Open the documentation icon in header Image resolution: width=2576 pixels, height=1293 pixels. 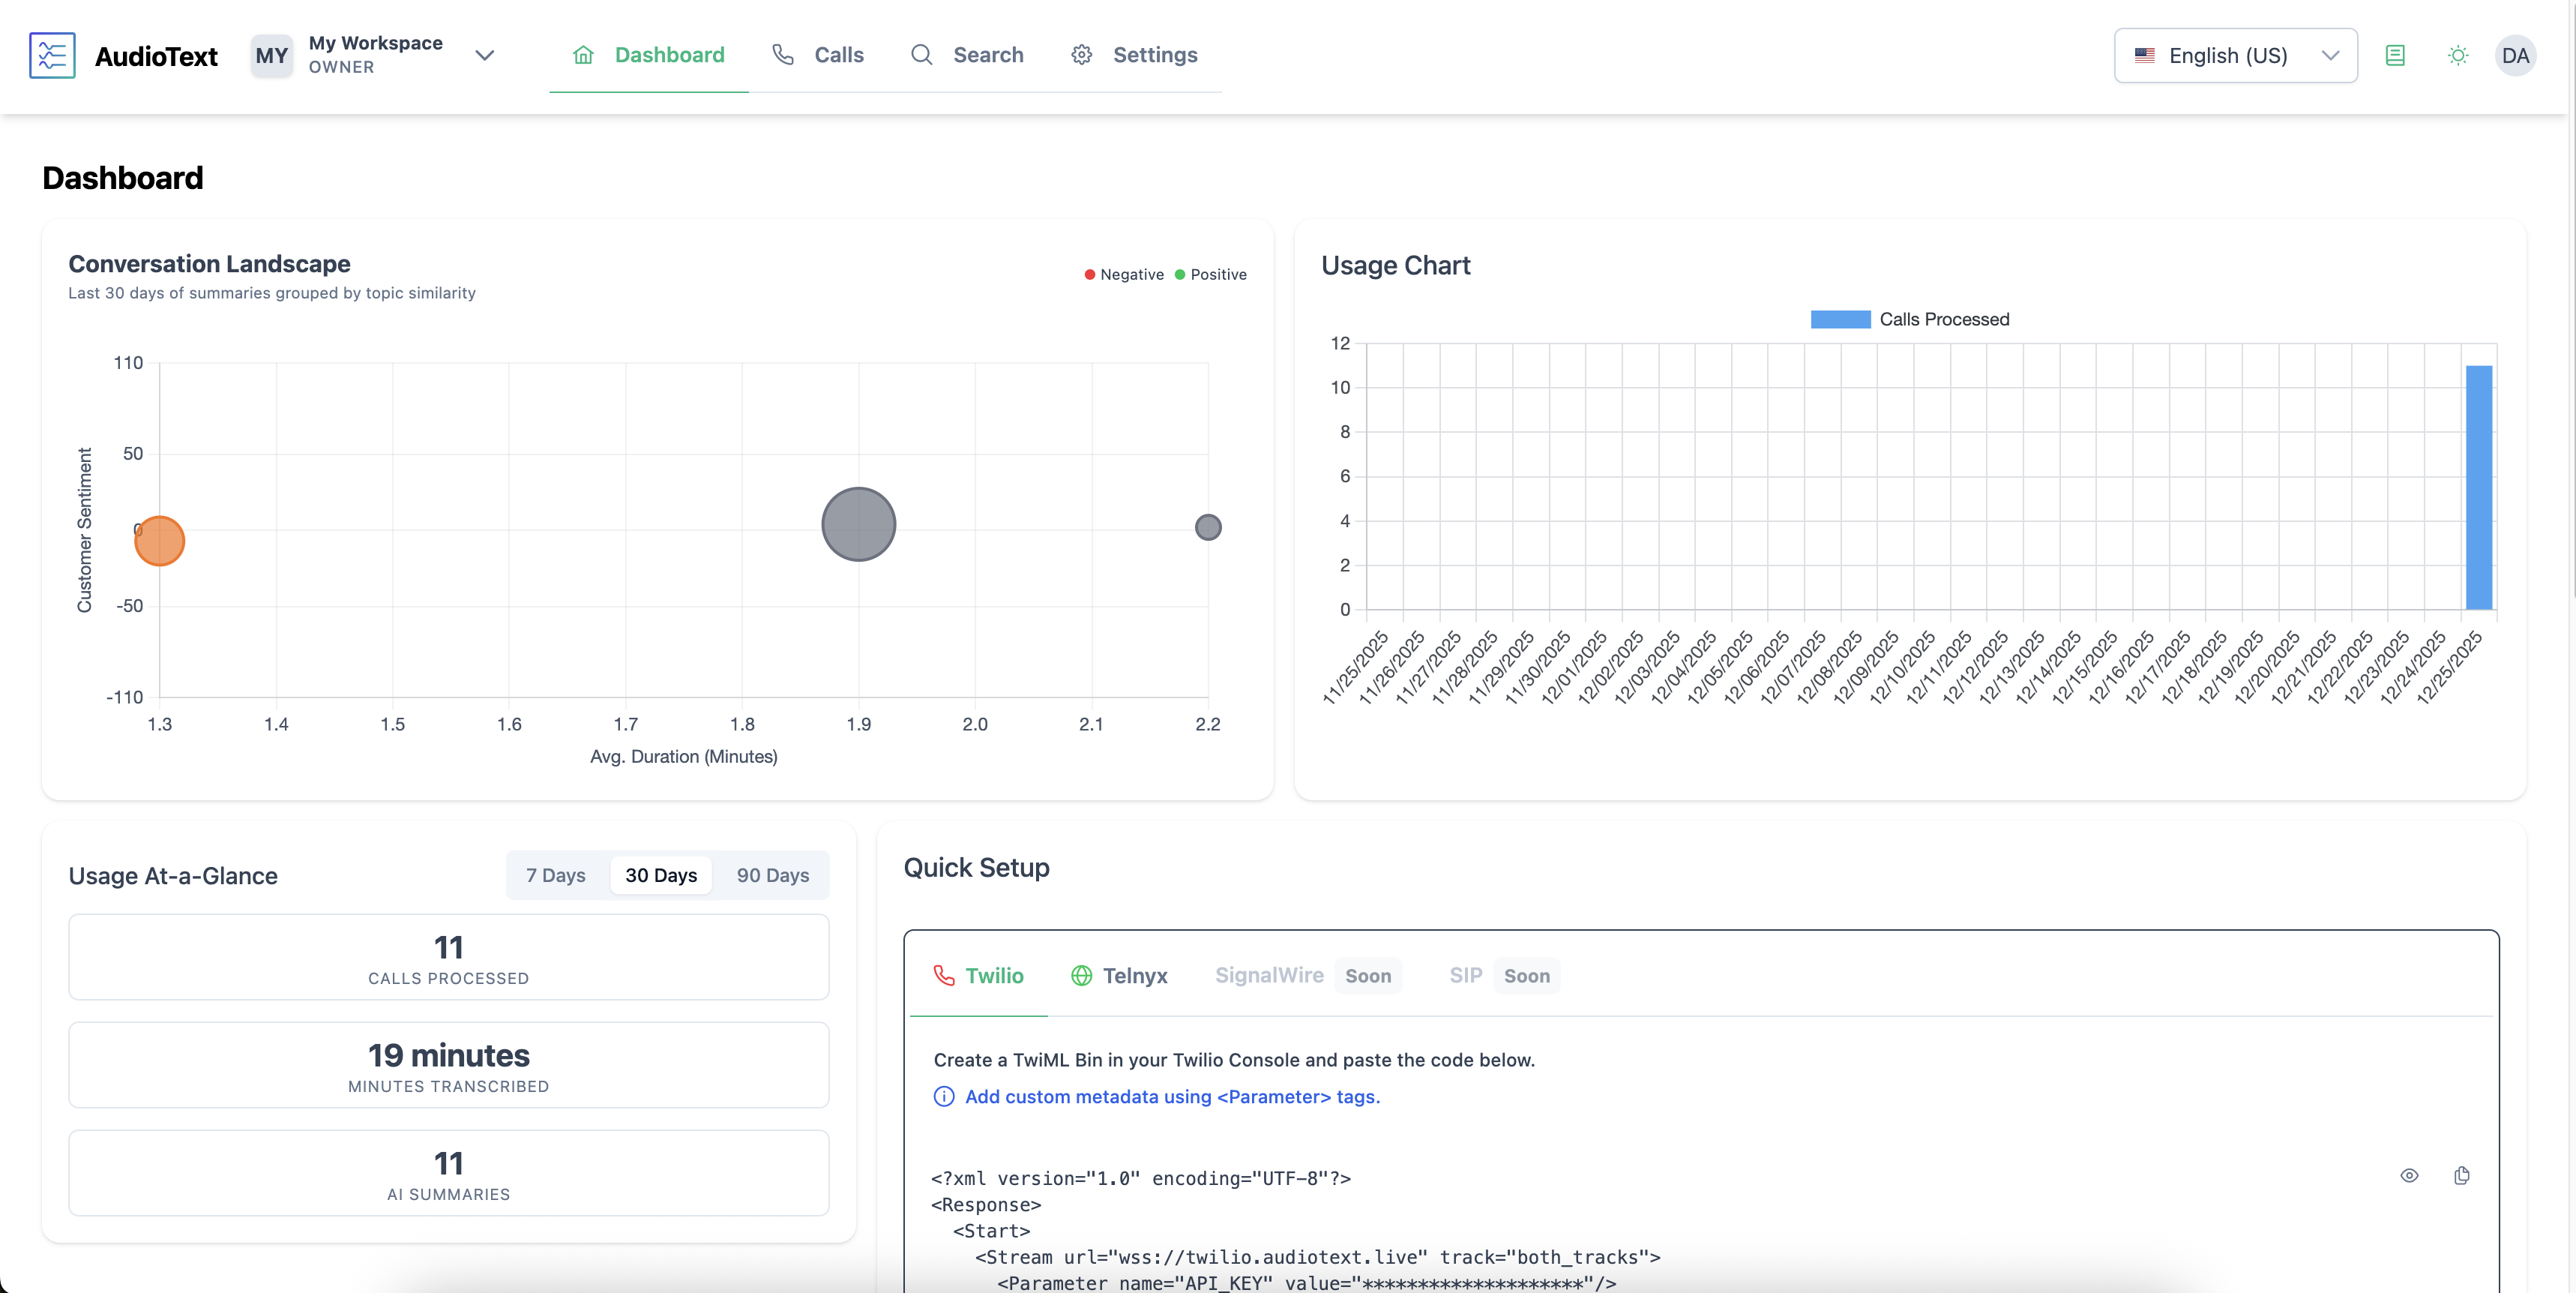coord(2394,56)
